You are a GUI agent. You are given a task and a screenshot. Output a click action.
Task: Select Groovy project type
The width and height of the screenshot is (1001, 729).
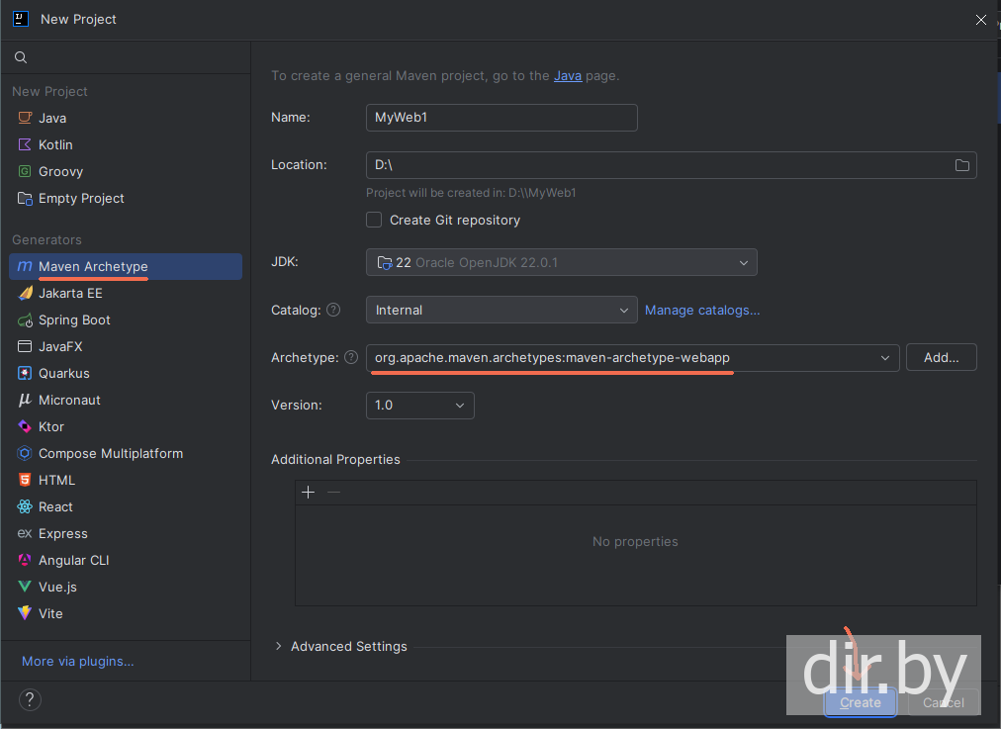pyautogui.click(x=126, y=172)
